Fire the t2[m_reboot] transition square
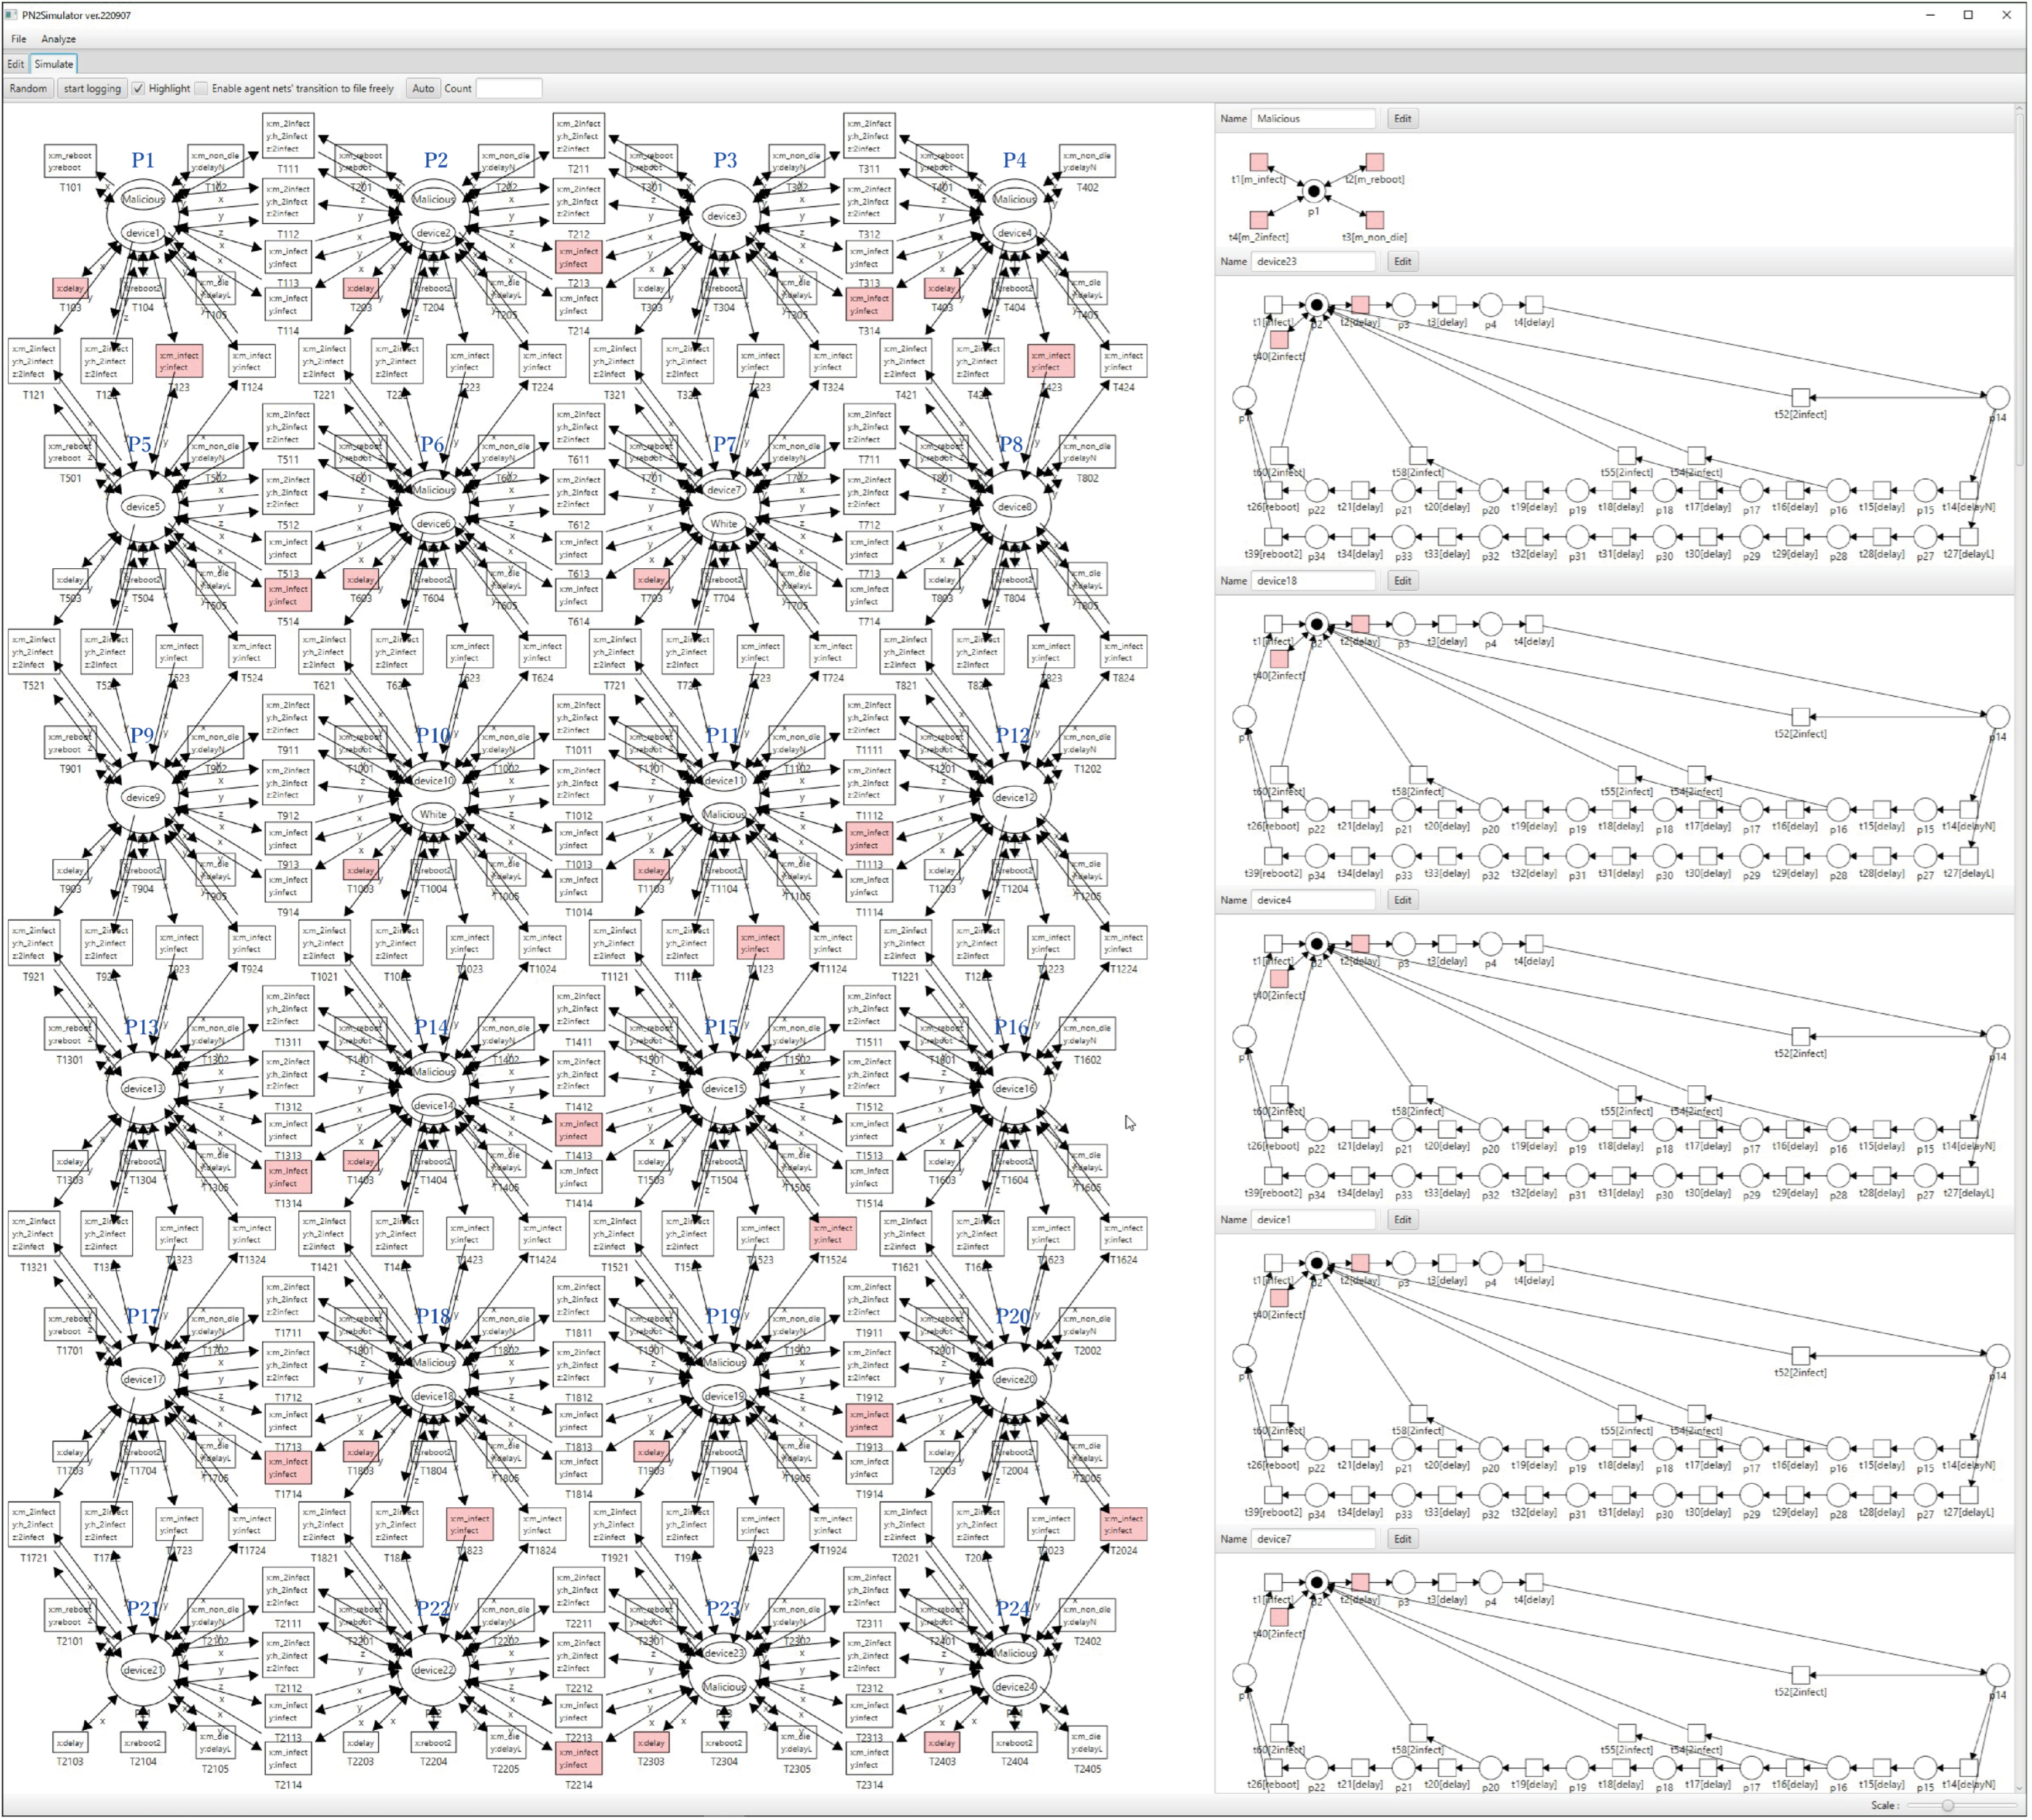The height and width of the screenshot is (1820, 2032). click(1375, 162)
